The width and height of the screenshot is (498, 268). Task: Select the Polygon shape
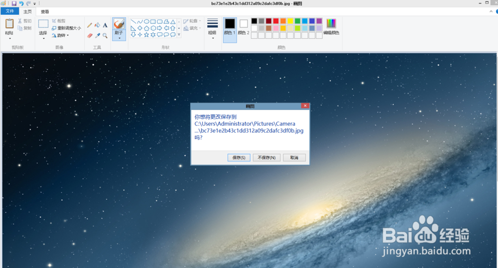coord(166,21)
